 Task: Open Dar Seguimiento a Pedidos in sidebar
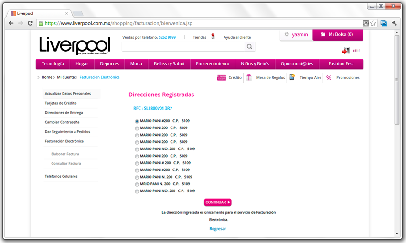[67, 132]
